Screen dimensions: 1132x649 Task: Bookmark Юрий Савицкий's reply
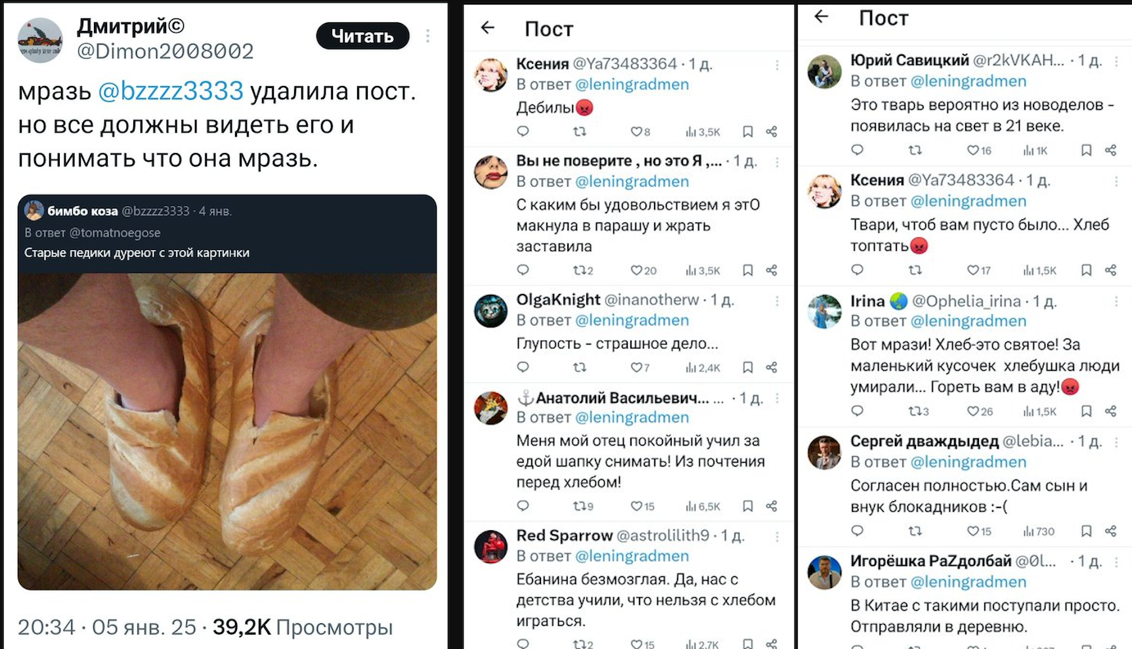pyautogui.click(x=1087, y=150)
